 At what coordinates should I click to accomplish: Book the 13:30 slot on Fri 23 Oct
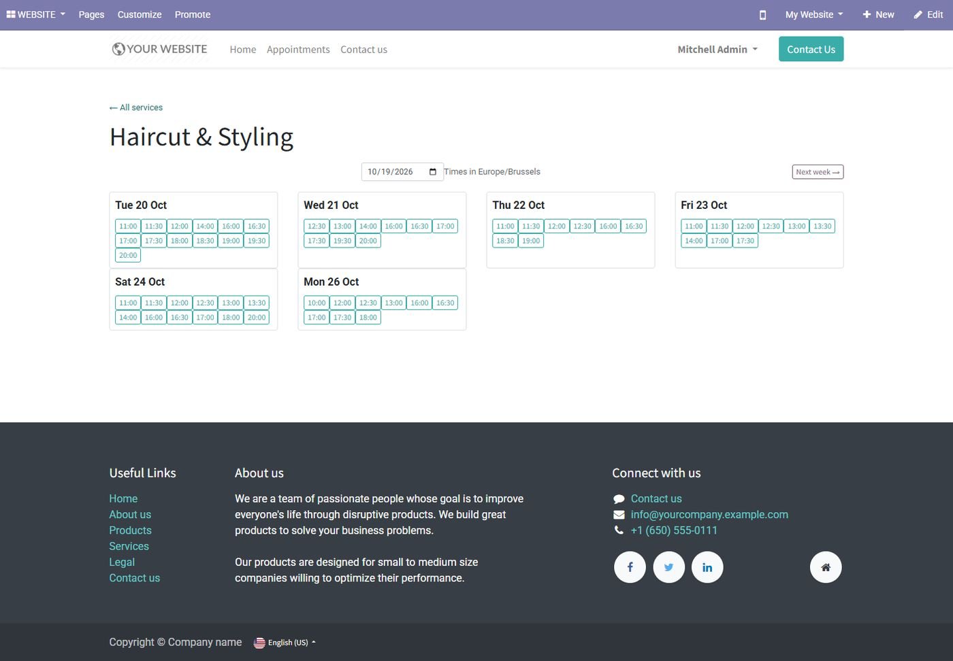[x=822, y=226]
